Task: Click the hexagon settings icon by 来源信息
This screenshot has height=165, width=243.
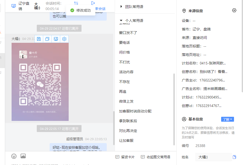Action: click(x=234, y=10)
